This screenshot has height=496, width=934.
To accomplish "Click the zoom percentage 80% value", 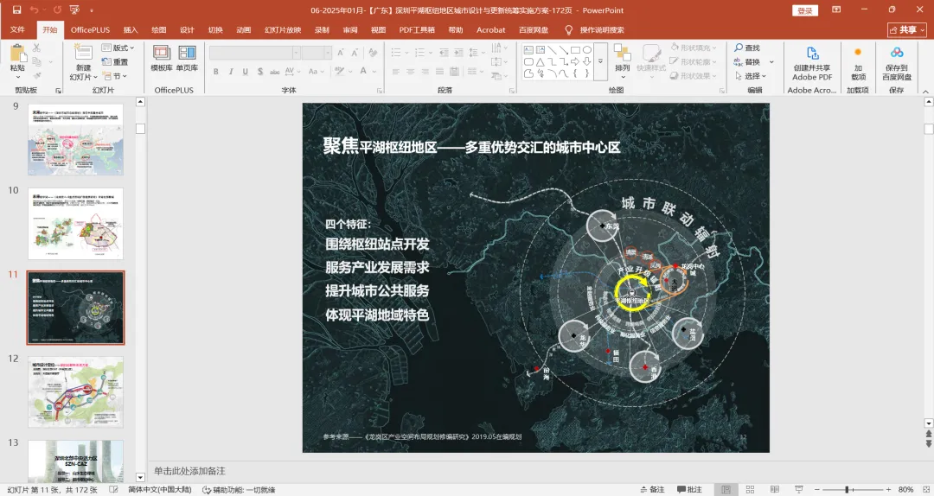I will click(906, 489).
